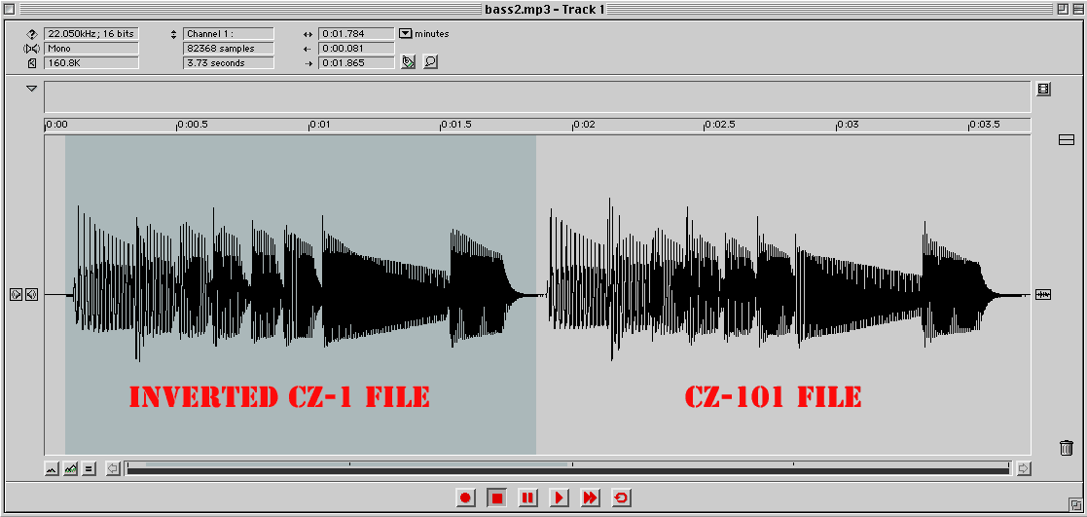Click the split track view icon
The width and height of the screenshot is (1087, 517).
1067,141
